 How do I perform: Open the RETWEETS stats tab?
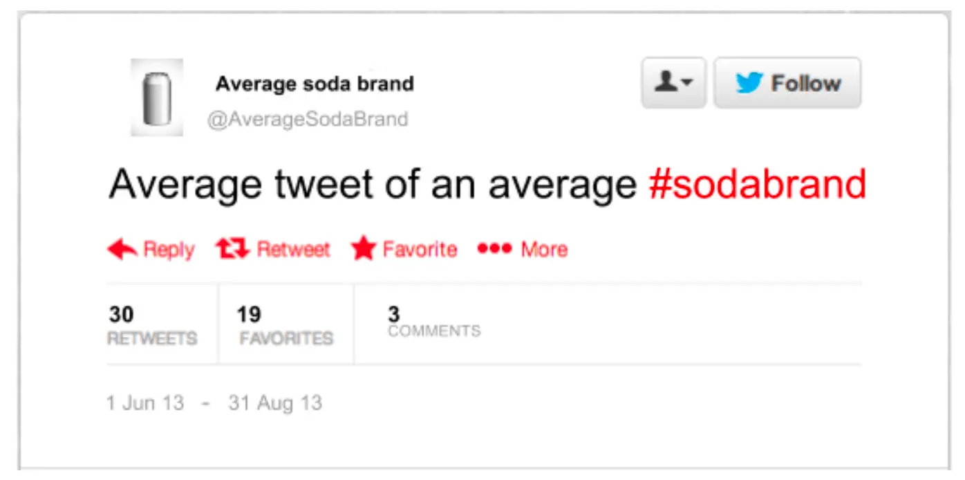point(152,323)
